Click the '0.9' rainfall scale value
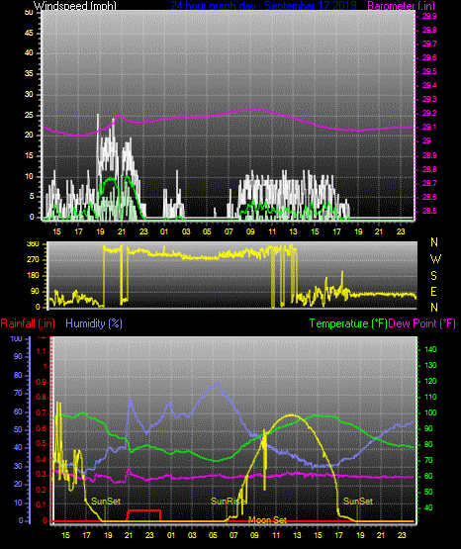 click(42, 382)
